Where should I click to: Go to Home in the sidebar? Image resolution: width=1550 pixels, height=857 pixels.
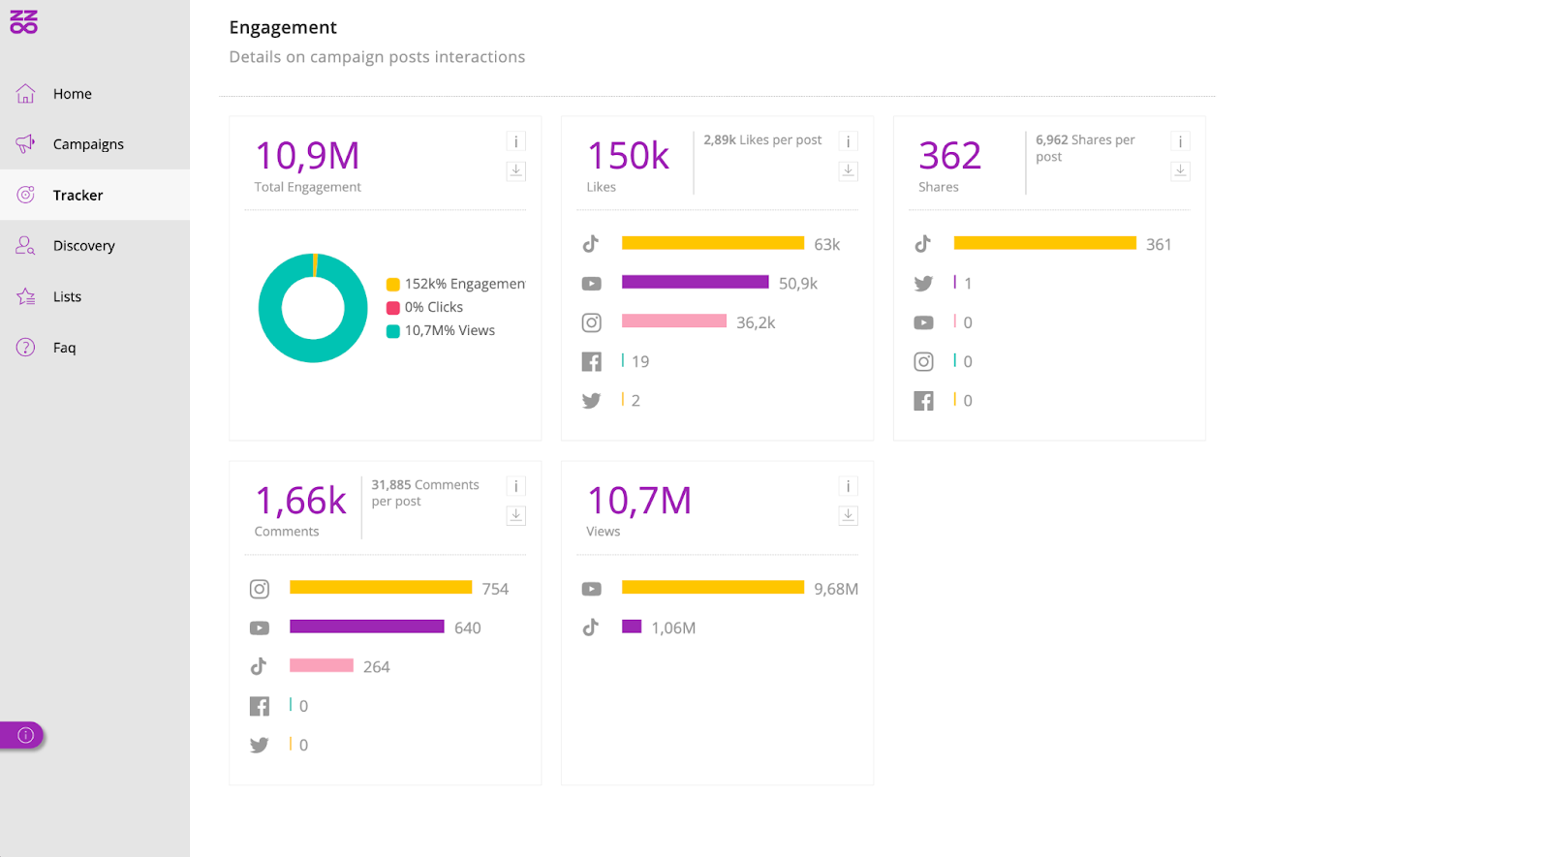(x=72, y=94)
